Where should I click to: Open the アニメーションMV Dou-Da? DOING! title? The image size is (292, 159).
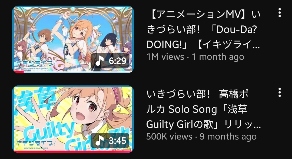point(203,29)
